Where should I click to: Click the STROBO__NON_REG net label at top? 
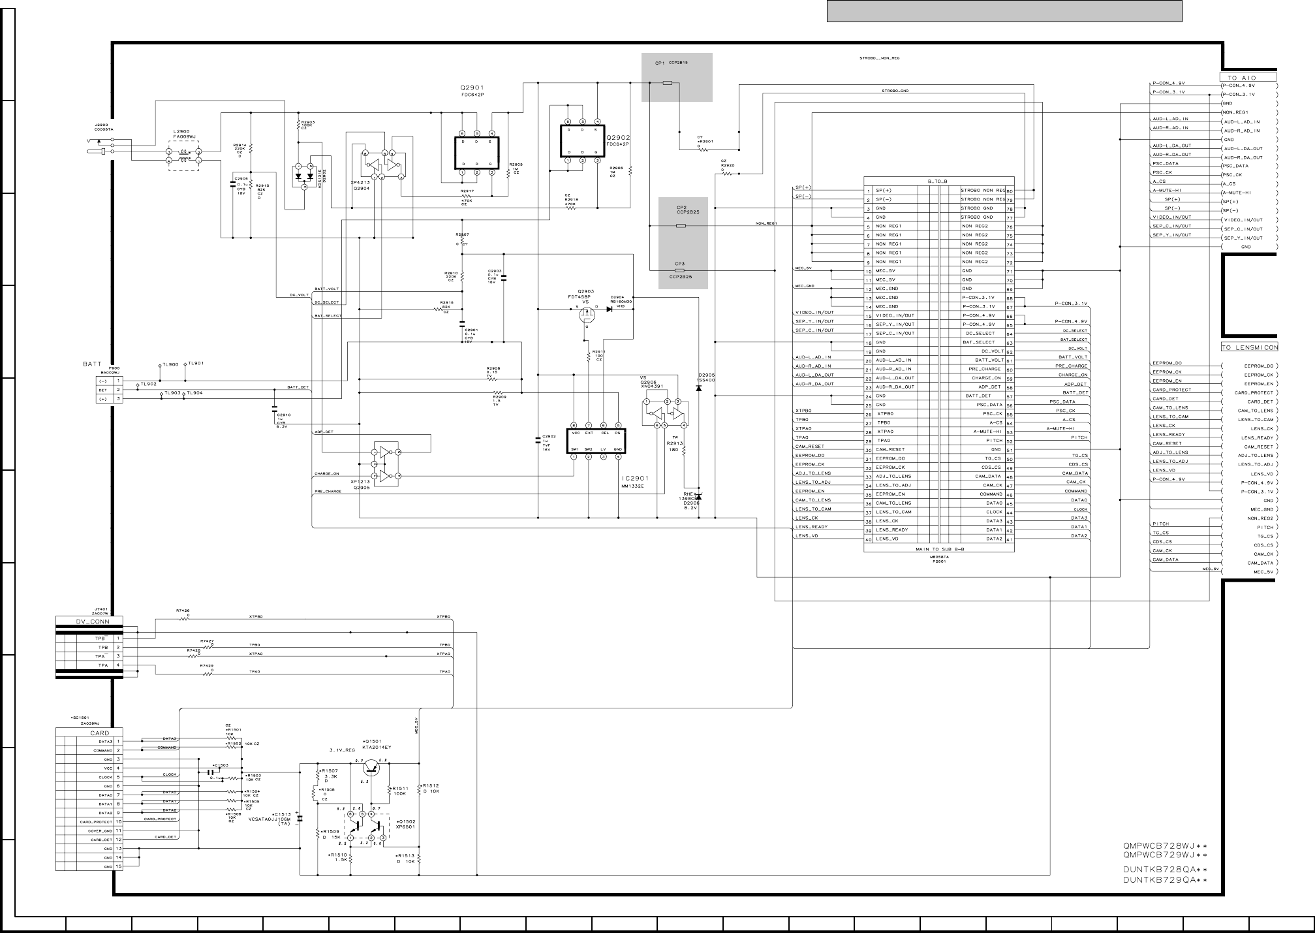tap(879, 58)
